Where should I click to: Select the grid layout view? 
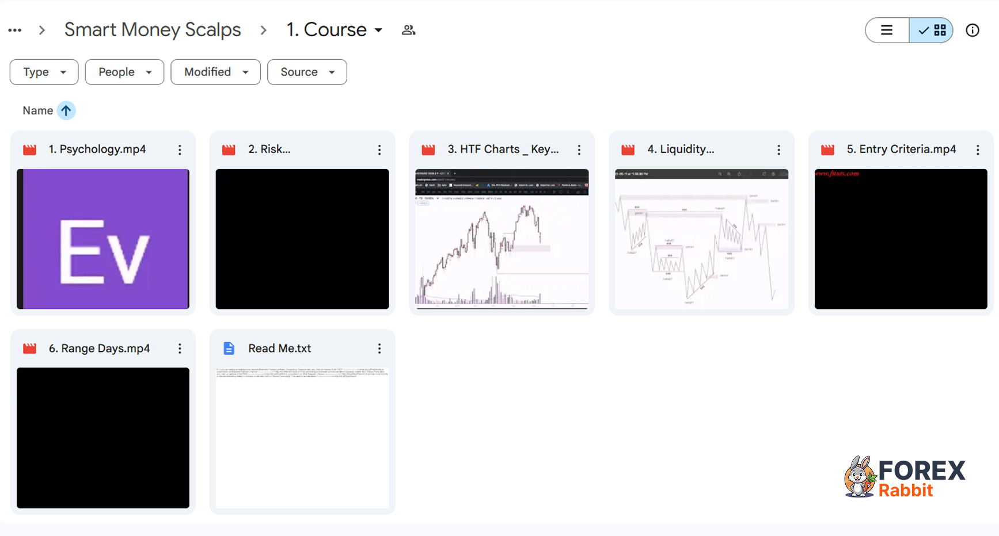click(x=932, y=30)
